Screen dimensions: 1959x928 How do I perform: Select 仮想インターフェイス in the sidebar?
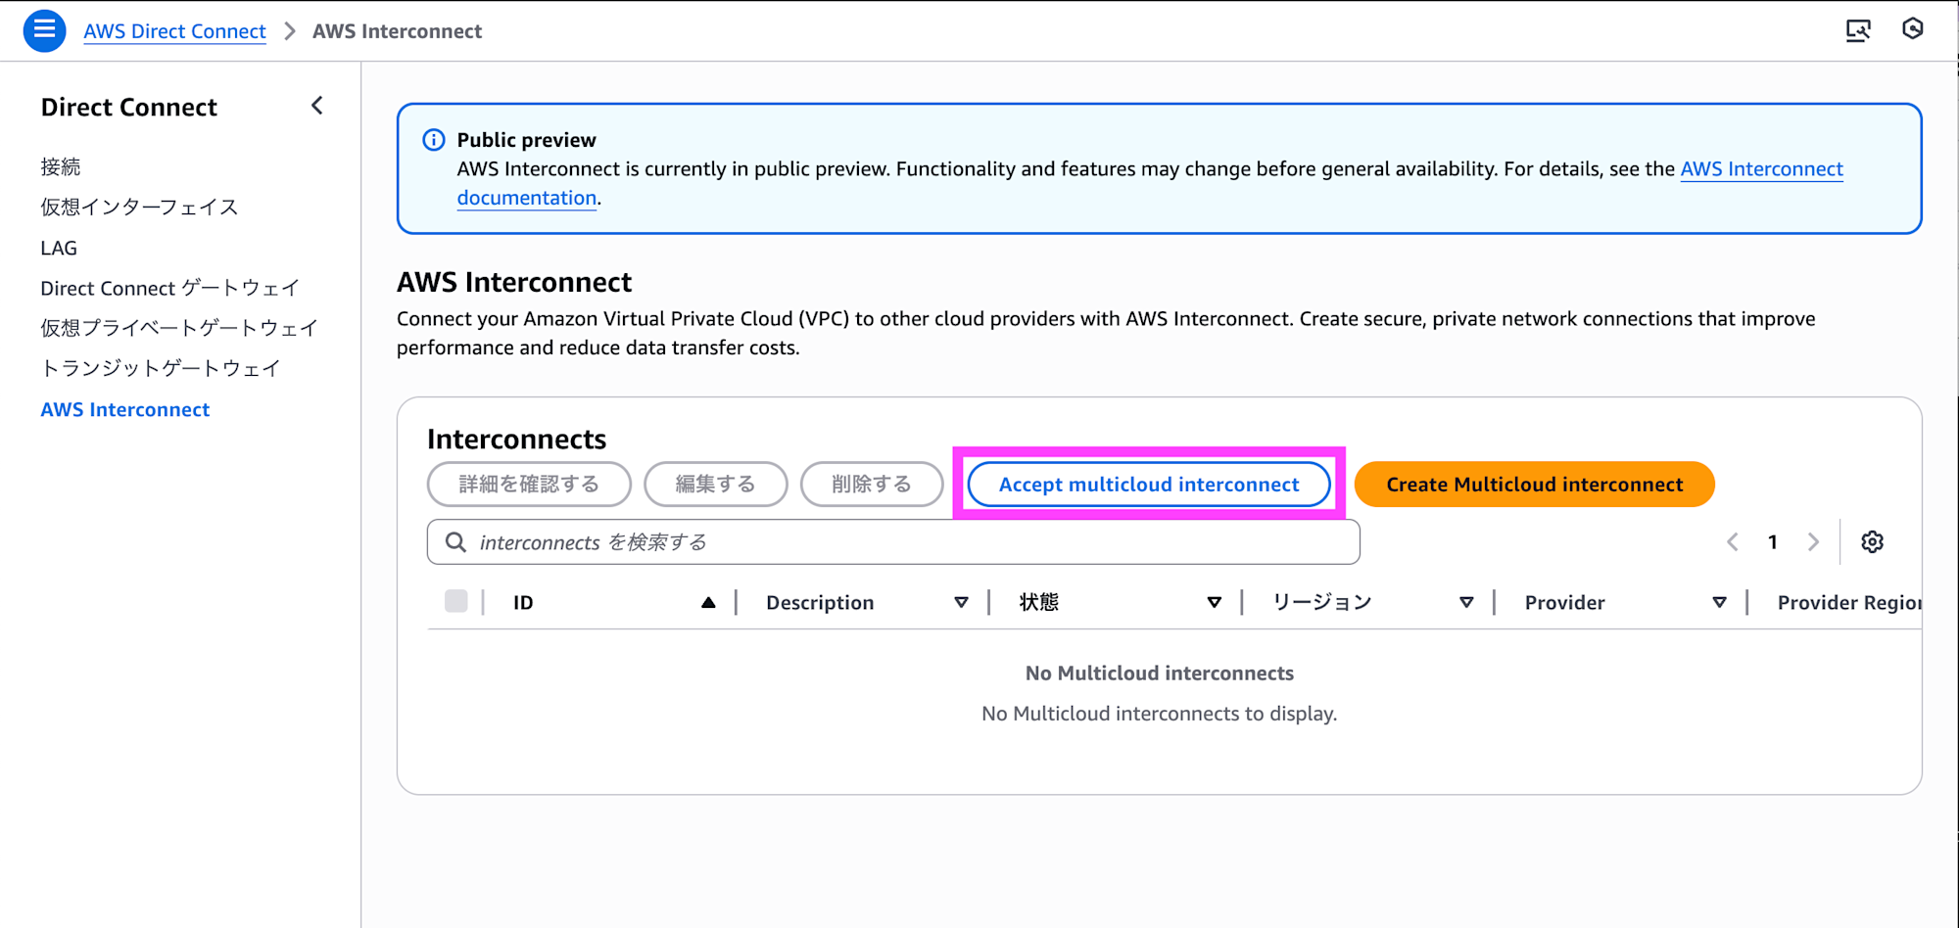click(x=139, y=207)
